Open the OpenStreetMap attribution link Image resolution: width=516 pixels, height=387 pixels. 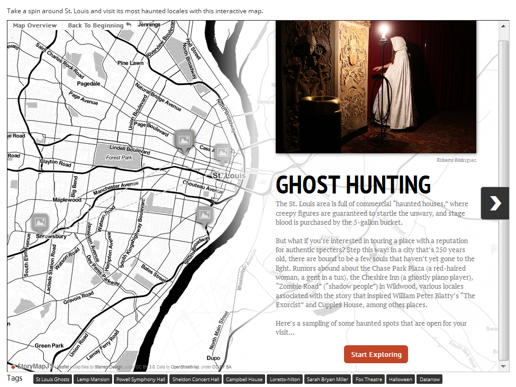(185, 366)
